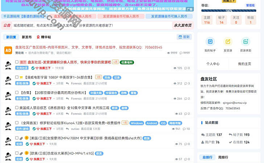Click the eye icon on 漫威电影宇宙 row
The image size is (264, 163).
pos(175,84)
